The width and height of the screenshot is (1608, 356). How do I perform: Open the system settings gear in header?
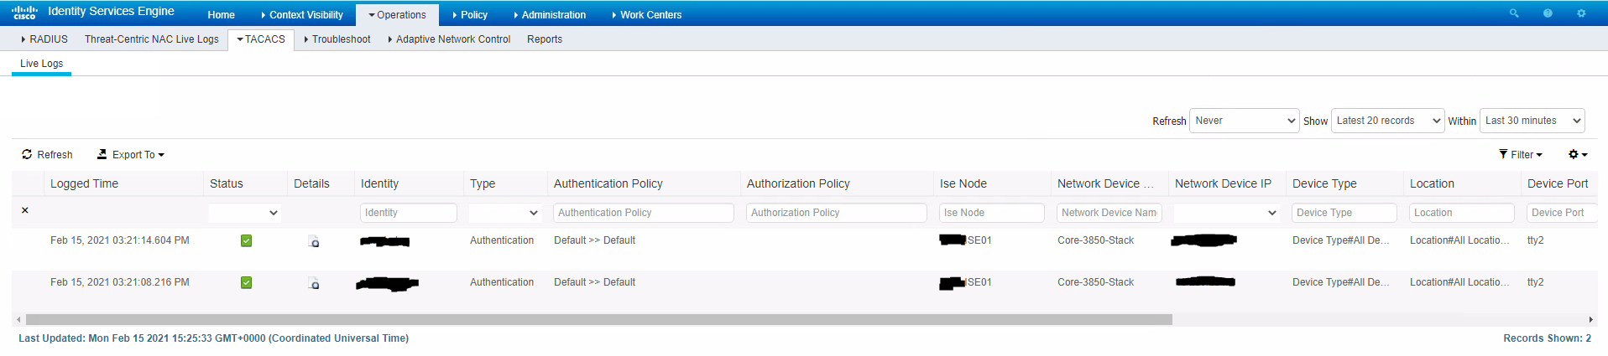[x=1581, y=13]
